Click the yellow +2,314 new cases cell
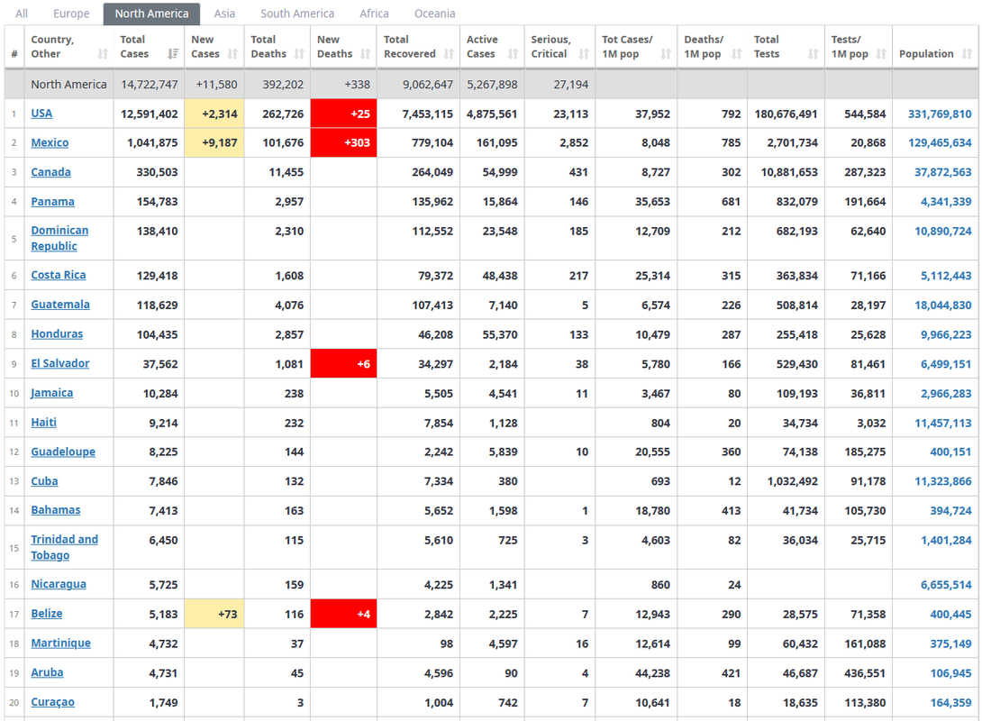 point(214,114)
